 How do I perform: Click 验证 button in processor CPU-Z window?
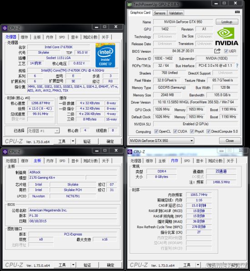87,141
